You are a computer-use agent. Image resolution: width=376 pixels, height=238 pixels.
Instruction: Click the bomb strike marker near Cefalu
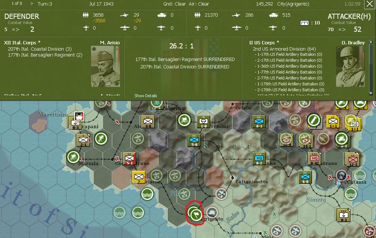314,120
